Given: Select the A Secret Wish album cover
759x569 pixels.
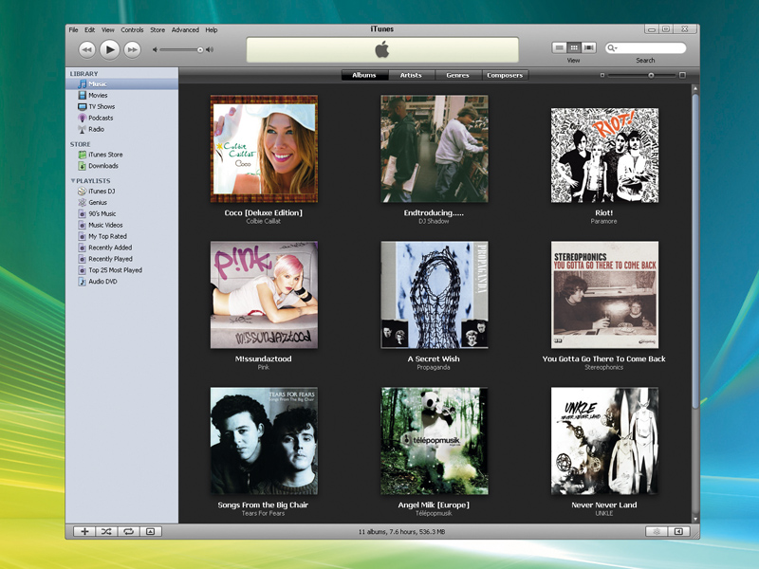Looking at the screenshot, I should (x=435, y=295).
